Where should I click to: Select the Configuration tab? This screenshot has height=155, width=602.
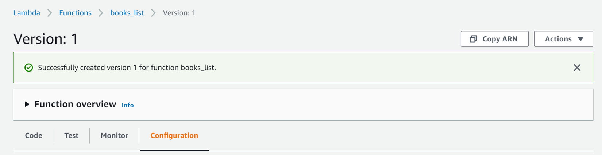(174, 135)
